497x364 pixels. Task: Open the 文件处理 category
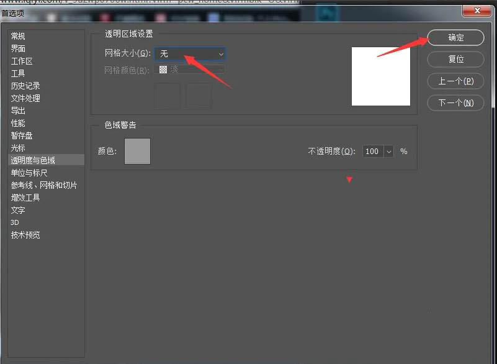point(25,98)
